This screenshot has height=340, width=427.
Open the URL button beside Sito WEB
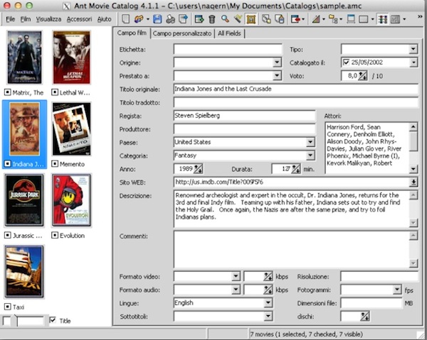(413, 182)
